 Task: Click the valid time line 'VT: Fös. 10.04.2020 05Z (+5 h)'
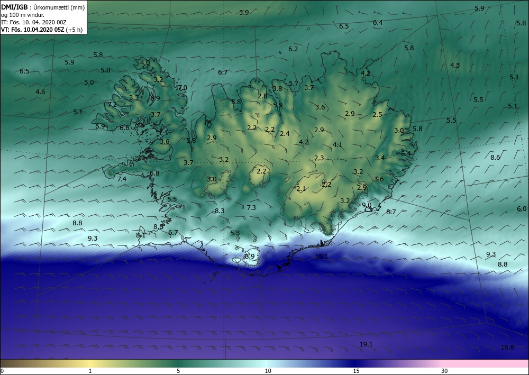[x=42, y=29]
